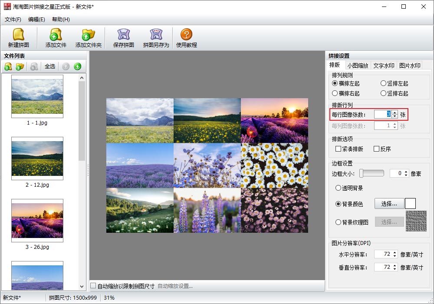Image resolution: width=434 pixels, height=304 pixels.
Task: Click the app logo in the title bar
Action: coord(7,7)
